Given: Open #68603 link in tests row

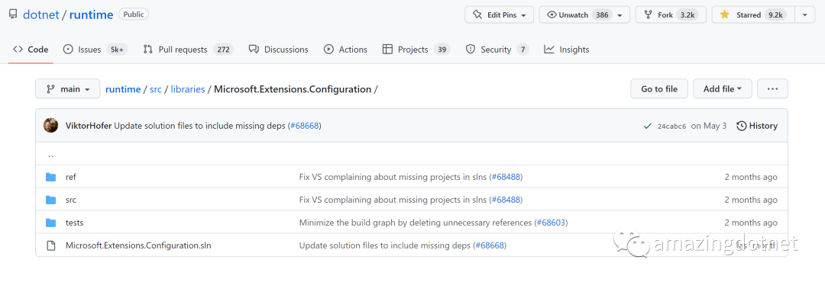Looking at the screenshot, I should pyautogui.click(x=551, y=223).
